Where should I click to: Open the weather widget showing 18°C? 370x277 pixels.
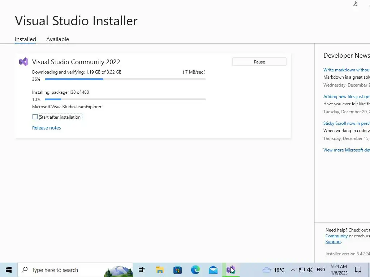click(x=273, y=270)
